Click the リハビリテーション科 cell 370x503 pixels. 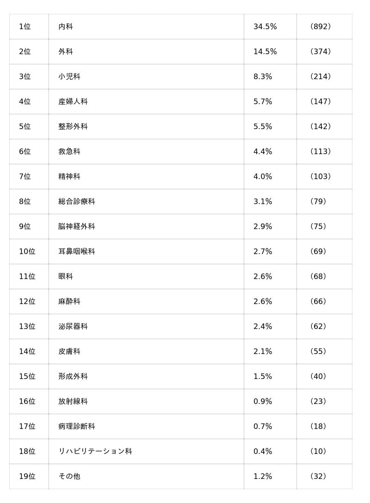coord(95,452)
